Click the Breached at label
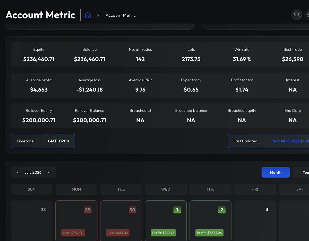 coord(140,110)
